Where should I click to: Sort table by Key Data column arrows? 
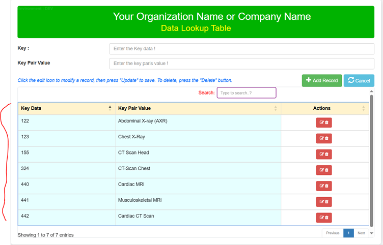tap(110, 108)
